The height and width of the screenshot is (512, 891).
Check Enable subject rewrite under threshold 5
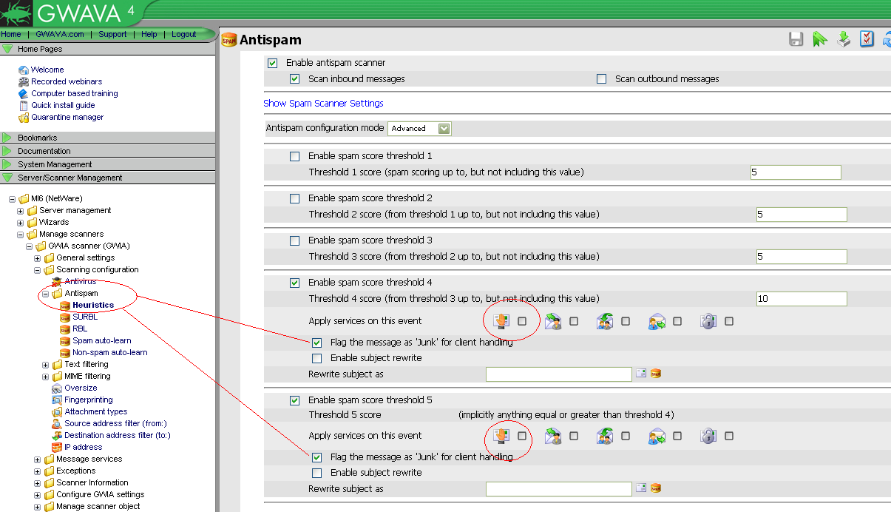coord(316,473)
